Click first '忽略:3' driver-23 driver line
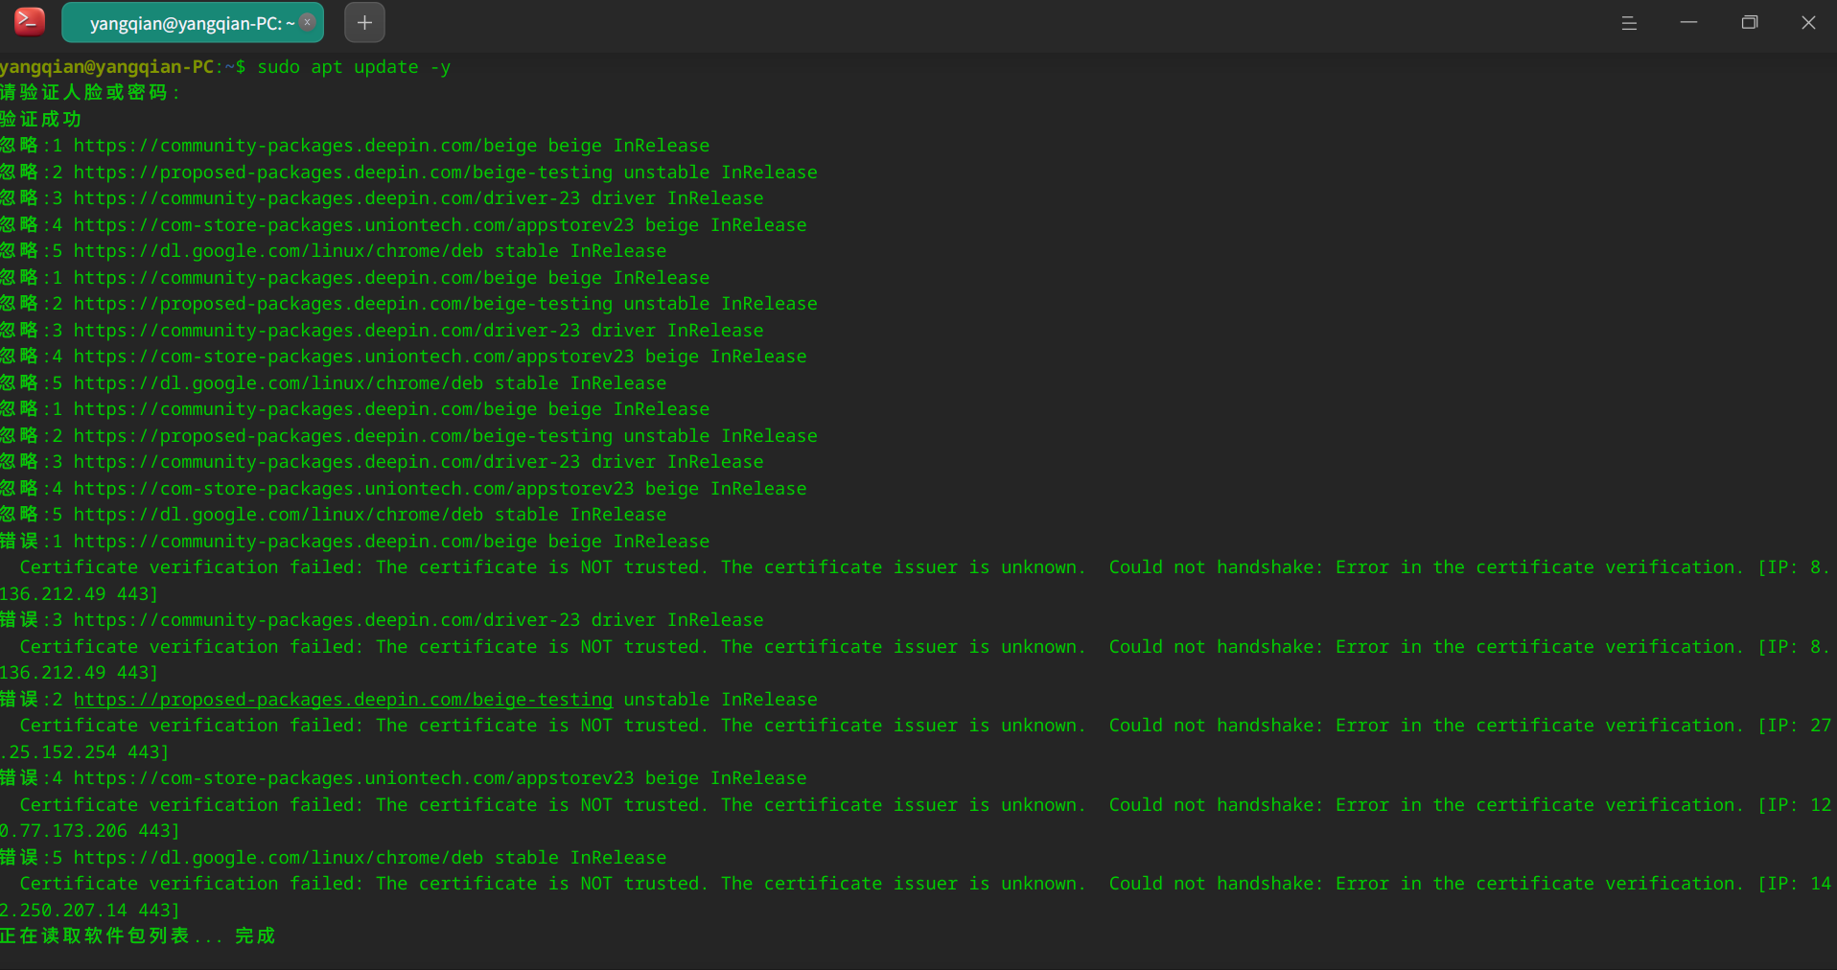 point(382,198)
